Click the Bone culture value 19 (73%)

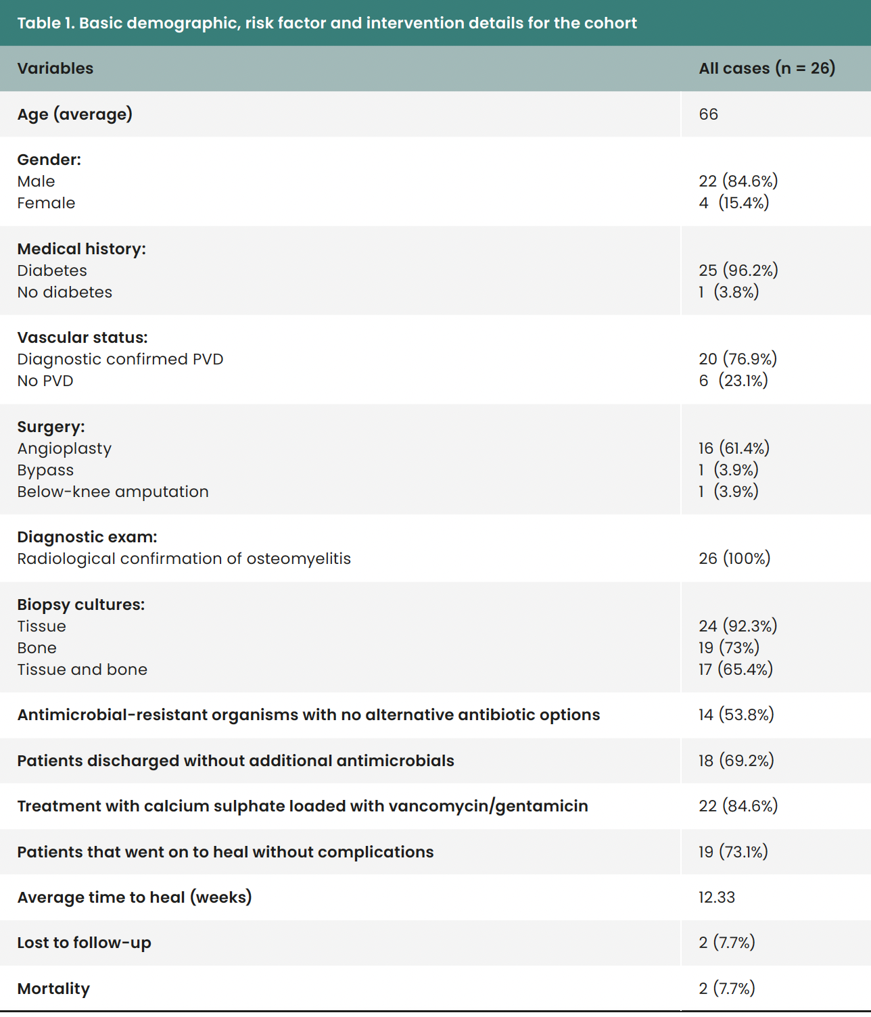[729, 648]
